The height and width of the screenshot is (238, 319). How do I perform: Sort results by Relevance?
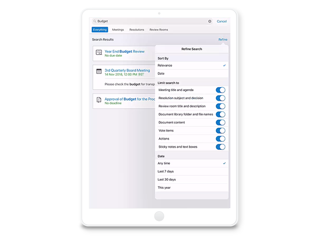191,65
